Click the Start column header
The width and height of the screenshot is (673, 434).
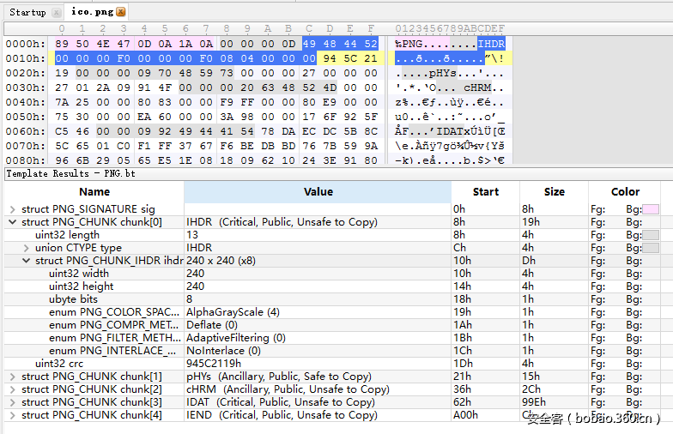click(485, 192)
